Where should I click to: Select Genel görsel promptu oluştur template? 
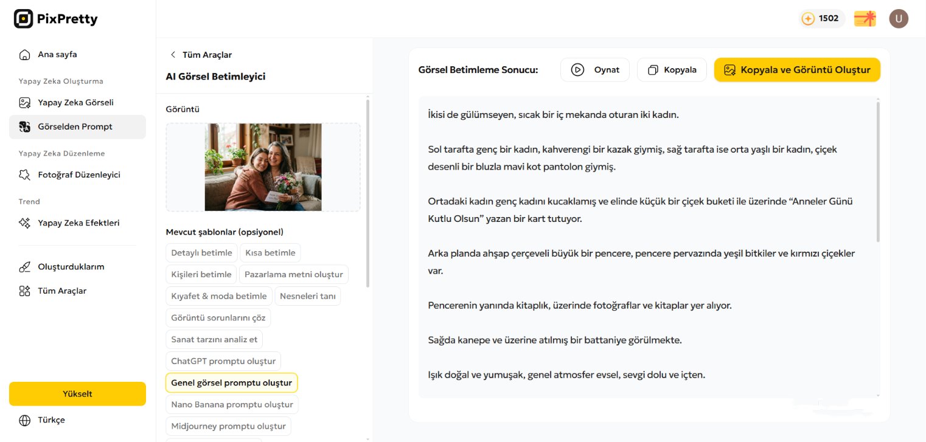(231, 383)
